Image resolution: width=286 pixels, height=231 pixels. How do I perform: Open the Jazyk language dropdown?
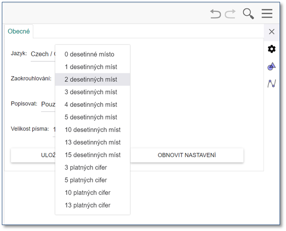click(x=43, y=54)
